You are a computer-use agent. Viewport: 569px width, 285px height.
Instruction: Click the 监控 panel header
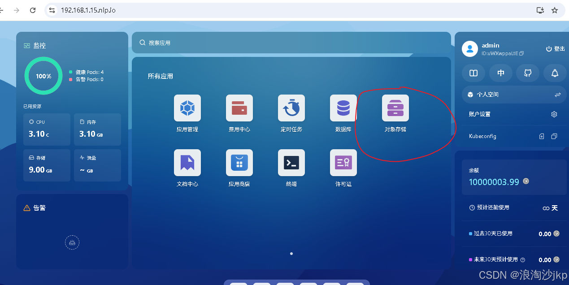35,46
